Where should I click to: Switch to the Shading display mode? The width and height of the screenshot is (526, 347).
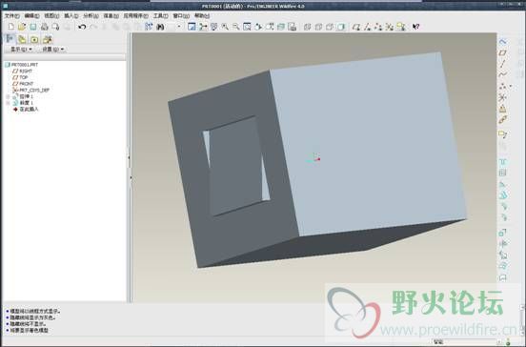click(x=341, y=27)
